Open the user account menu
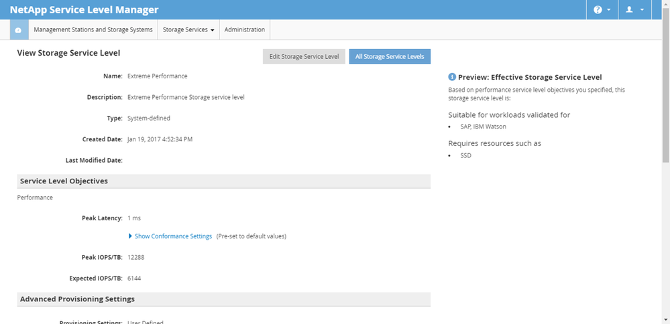Image resolution: width=670 pixels, height=324 pixels. tap(634, 10)
